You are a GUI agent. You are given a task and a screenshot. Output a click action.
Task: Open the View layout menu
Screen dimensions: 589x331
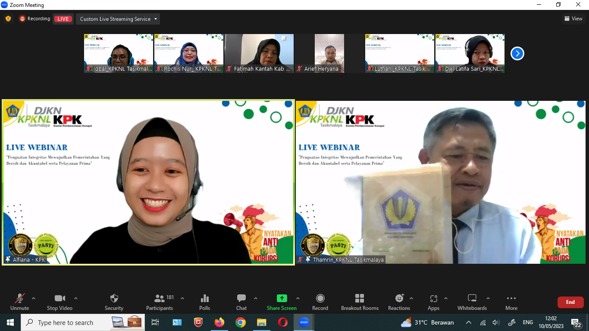[x=573, y=19]
